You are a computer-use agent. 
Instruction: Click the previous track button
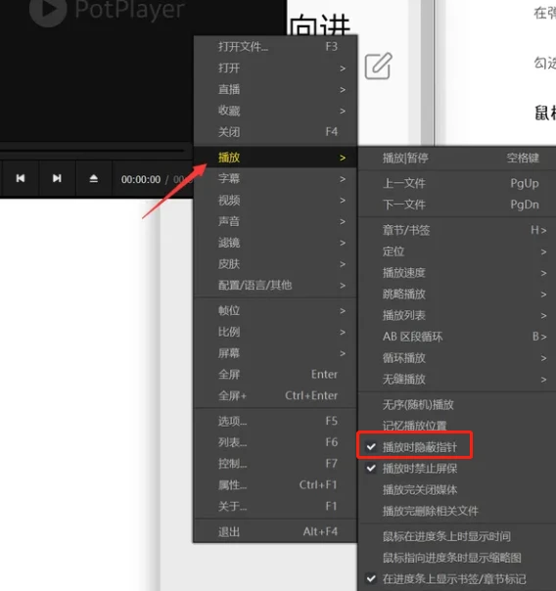click(21, 178)
